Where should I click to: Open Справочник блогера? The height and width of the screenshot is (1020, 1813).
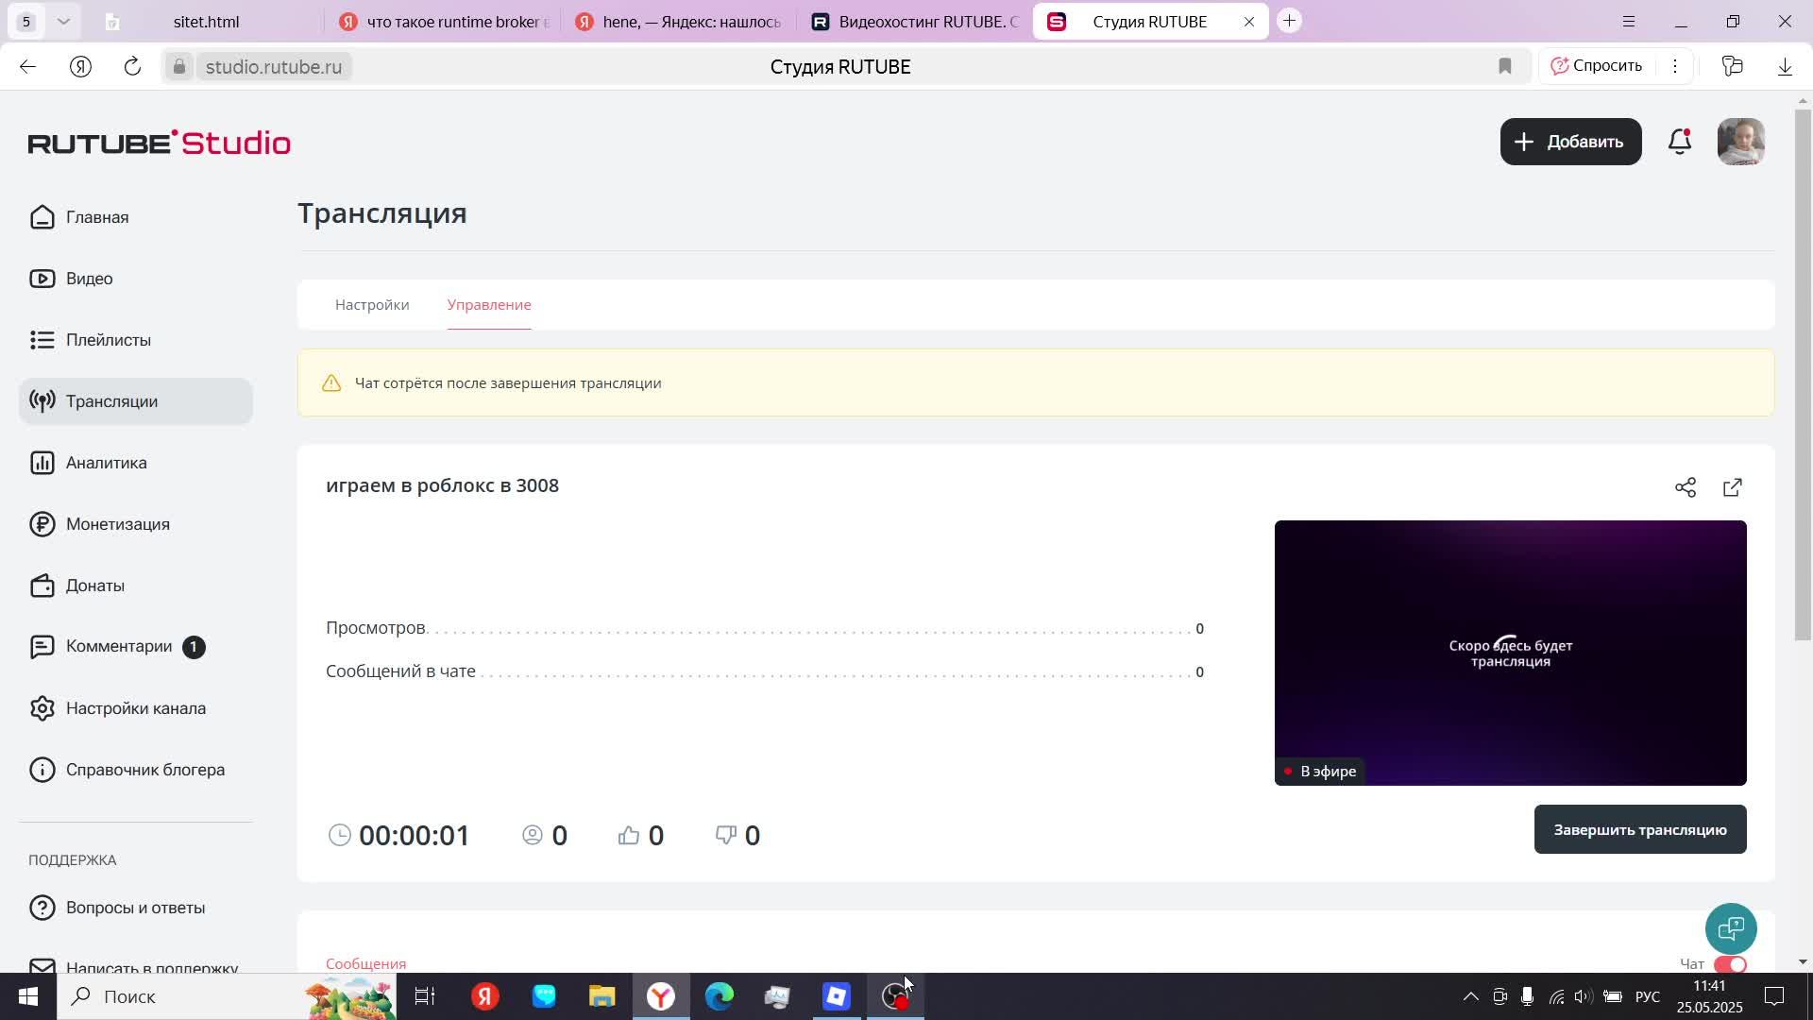136,770
